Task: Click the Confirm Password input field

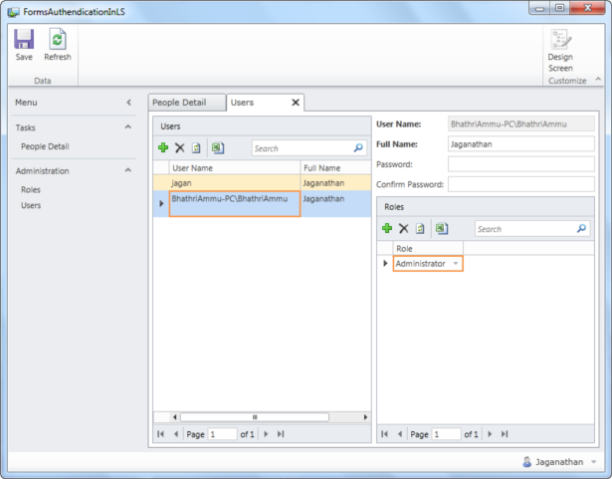Action: click(521, 184)
